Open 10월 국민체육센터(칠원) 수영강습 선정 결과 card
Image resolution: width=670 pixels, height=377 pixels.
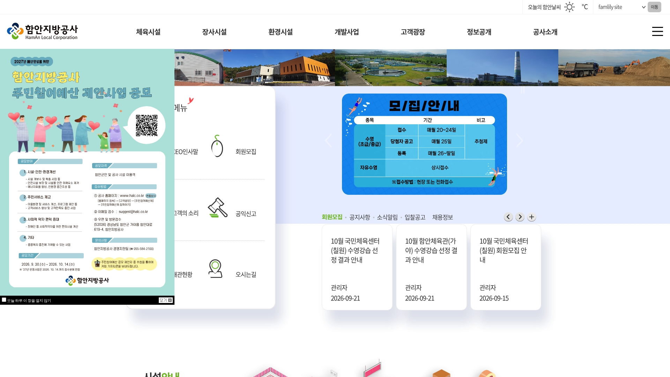[x=357, y=267]
